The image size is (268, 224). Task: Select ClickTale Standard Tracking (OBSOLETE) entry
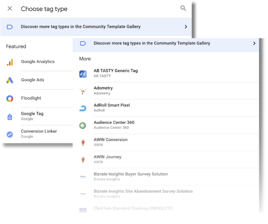point(133,208)
